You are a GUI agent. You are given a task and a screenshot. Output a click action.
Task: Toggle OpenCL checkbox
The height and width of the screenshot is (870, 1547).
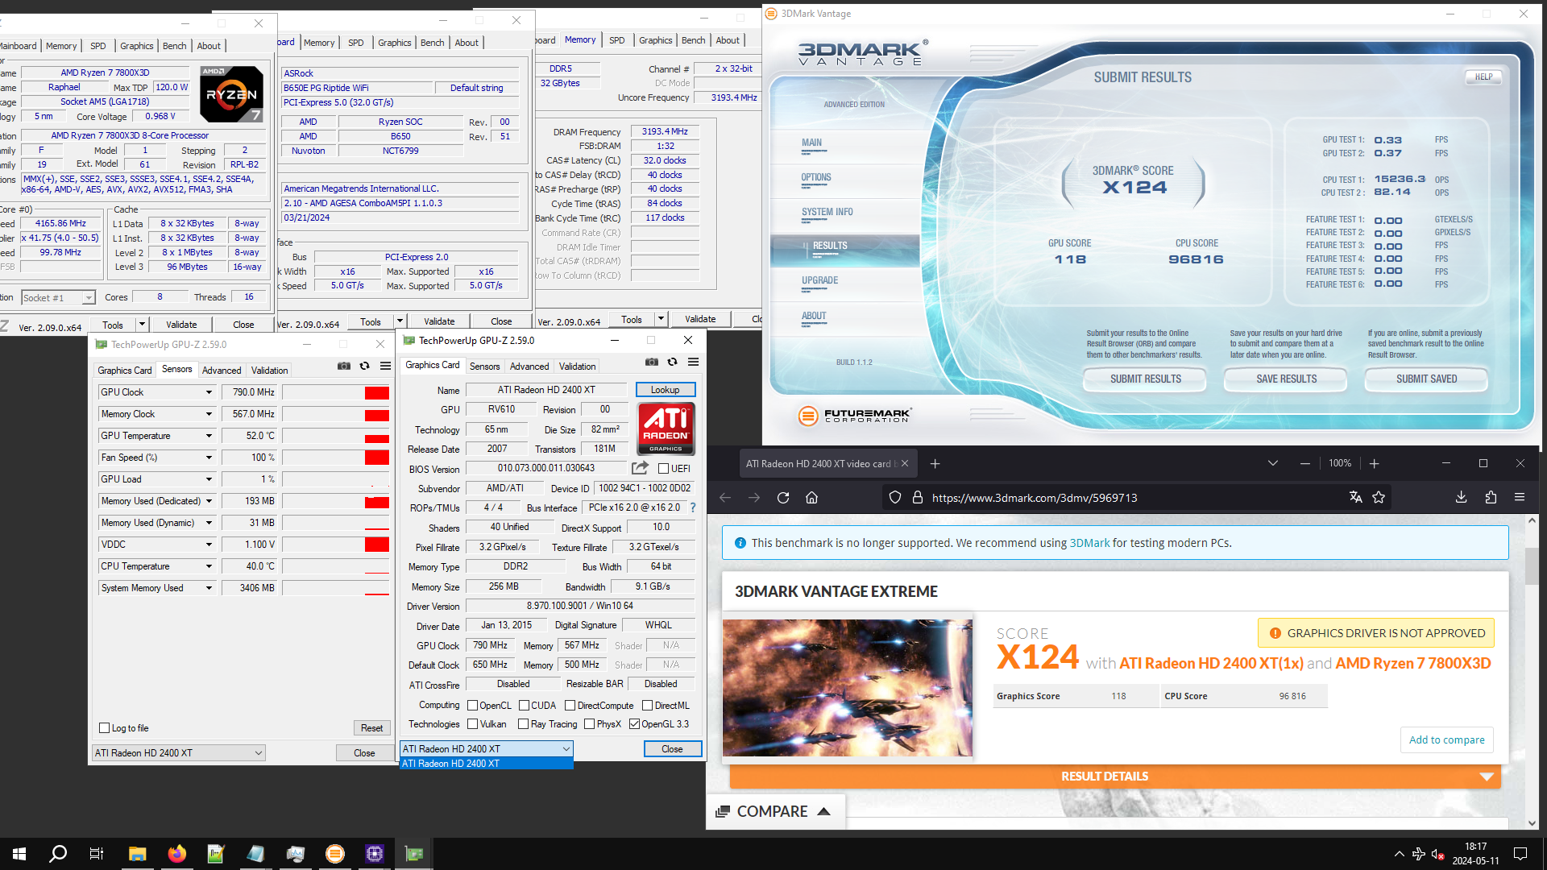(473, 706)
